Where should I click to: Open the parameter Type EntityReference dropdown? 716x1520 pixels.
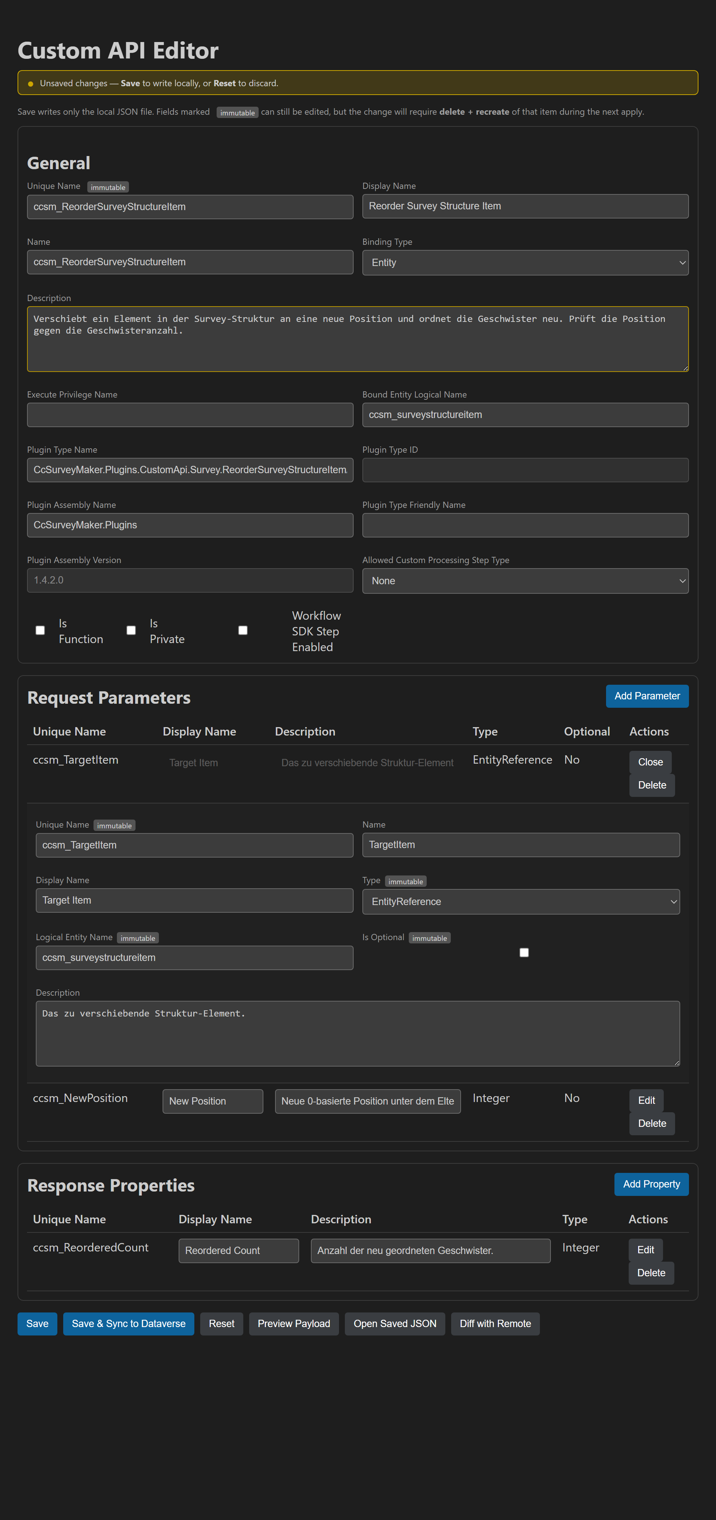click(x=521, y=902)
